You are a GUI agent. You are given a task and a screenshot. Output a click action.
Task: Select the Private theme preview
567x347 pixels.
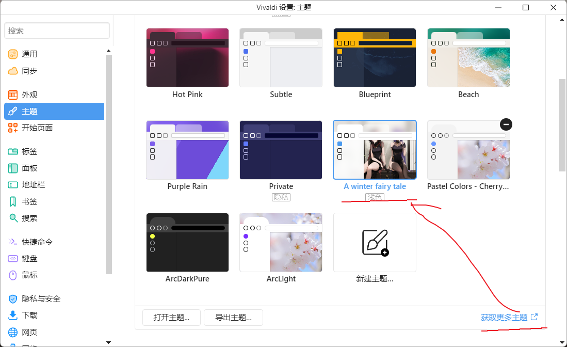click(281, 150)
